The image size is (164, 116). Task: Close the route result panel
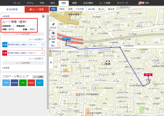pos(43,16)
